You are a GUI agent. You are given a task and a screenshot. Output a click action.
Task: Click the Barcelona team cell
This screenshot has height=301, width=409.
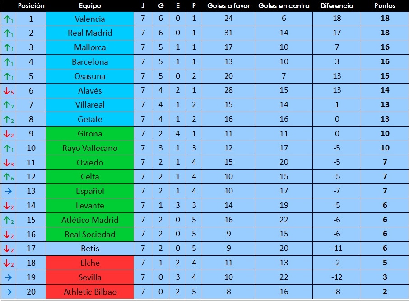(x=90, y=62)
